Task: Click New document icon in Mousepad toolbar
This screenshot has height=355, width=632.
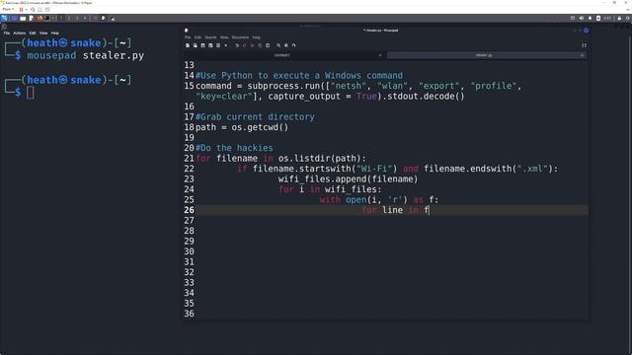Action: tap(188, 45)
